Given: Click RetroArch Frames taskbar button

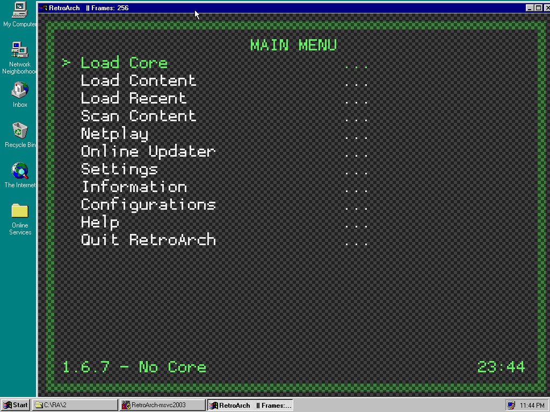Looking at the screenshot, I should click(250, 405).
